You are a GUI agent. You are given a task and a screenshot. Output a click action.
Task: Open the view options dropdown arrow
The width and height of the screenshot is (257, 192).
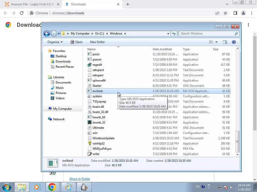(x=216, y=42)
